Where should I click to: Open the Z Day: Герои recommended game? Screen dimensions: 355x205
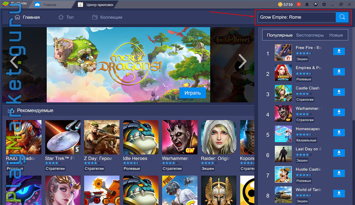click(102, 137)
